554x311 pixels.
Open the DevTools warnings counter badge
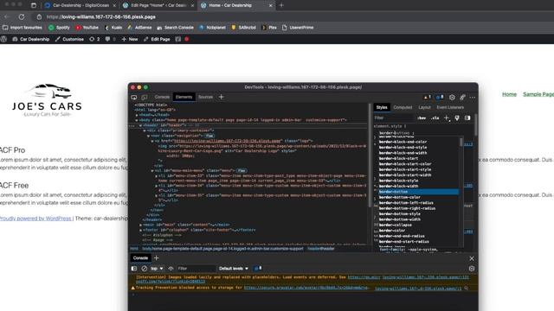(x=427, y=97)
